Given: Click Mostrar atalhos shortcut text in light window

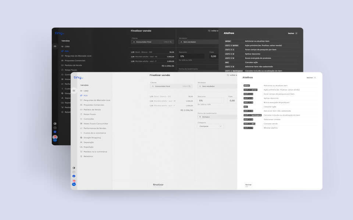Looking at the screenshot, I should click(271, 128).
